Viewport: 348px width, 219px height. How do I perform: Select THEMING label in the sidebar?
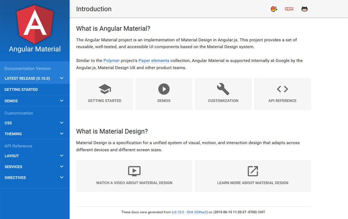click(13, 134)
